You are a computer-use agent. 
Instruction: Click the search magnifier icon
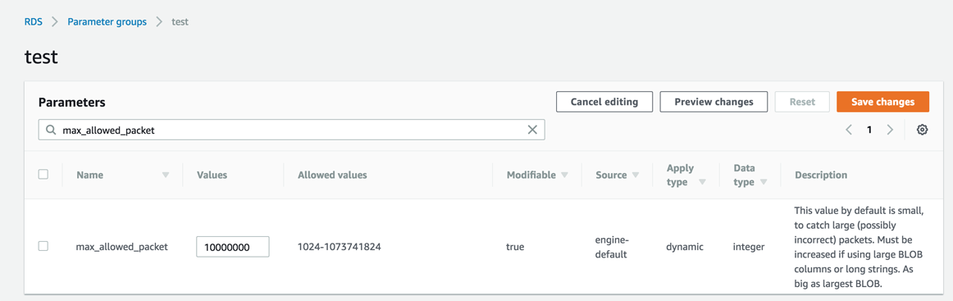pyautogui.click(x=51, y=130)
